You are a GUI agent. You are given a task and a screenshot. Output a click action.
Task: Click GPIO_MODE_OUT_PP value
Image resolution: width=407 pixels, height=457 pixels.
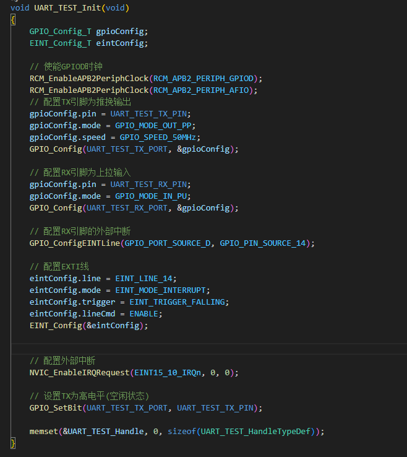[153, 126]
